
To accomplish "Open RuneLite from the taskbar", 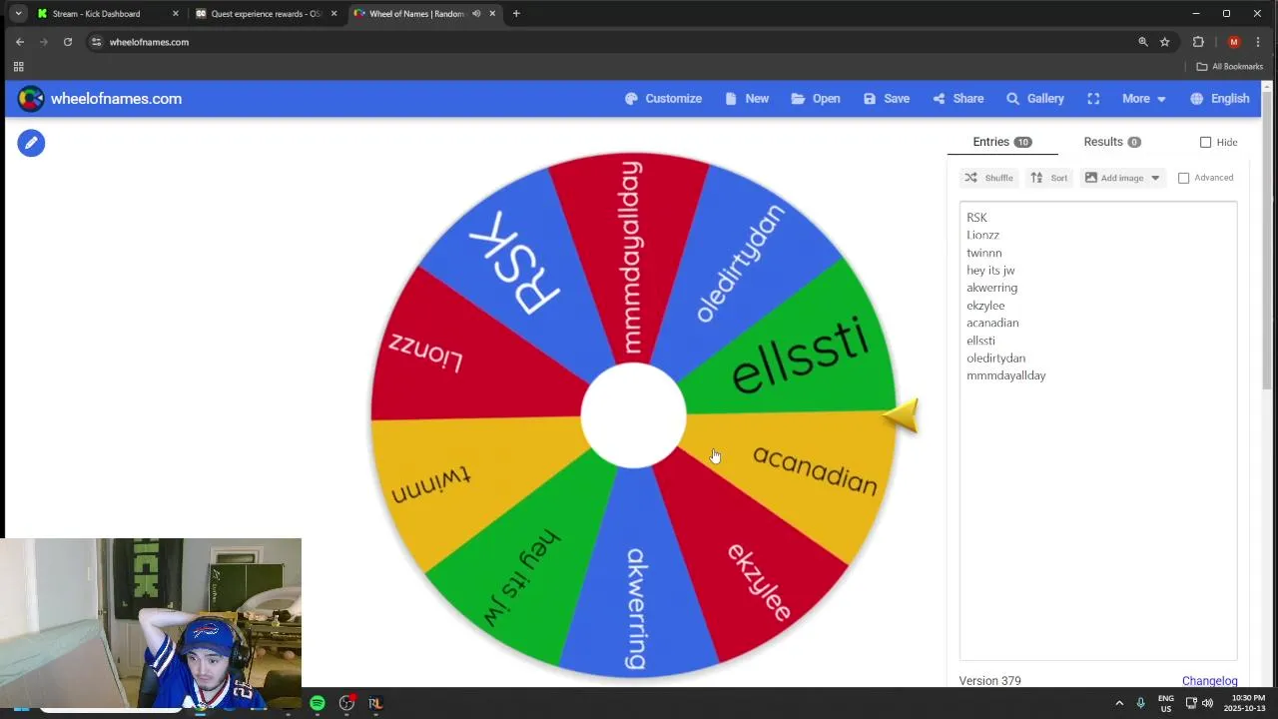I will tap(375, 703).
